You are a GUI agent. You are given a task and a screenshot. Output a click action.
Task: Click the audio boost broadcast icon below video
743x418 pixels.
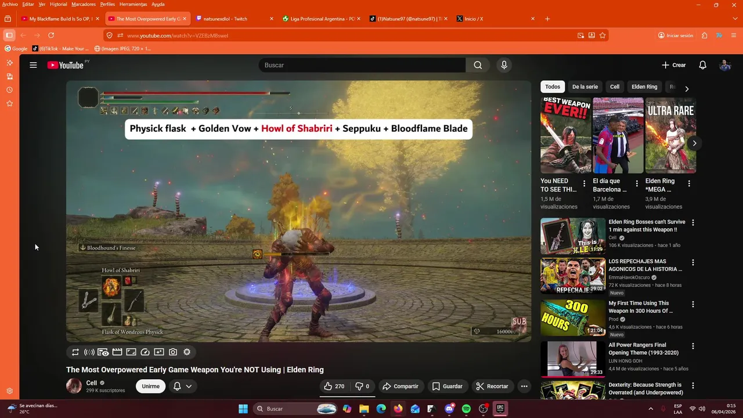[x=89, y=352]
